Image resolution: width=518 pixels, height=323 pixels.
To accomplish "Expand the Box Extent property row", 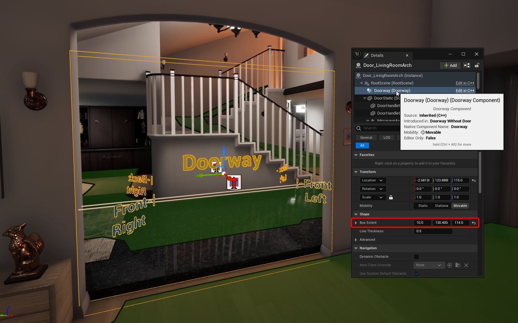I will (356, 223).
